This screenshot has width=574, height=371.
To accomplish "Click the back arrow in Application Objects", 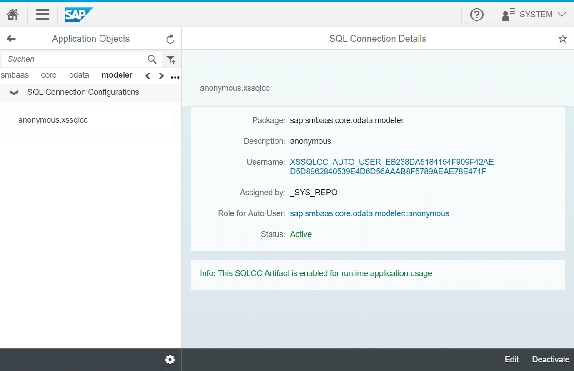I will (11, 39).
